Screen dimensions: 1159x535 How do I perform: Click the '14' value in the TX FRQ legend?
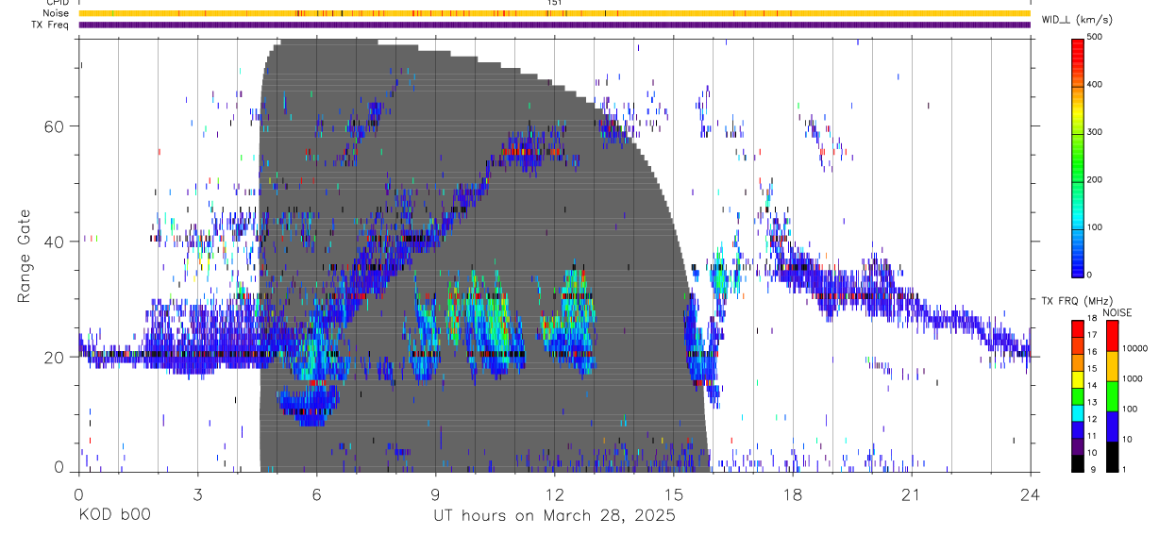1093,386
